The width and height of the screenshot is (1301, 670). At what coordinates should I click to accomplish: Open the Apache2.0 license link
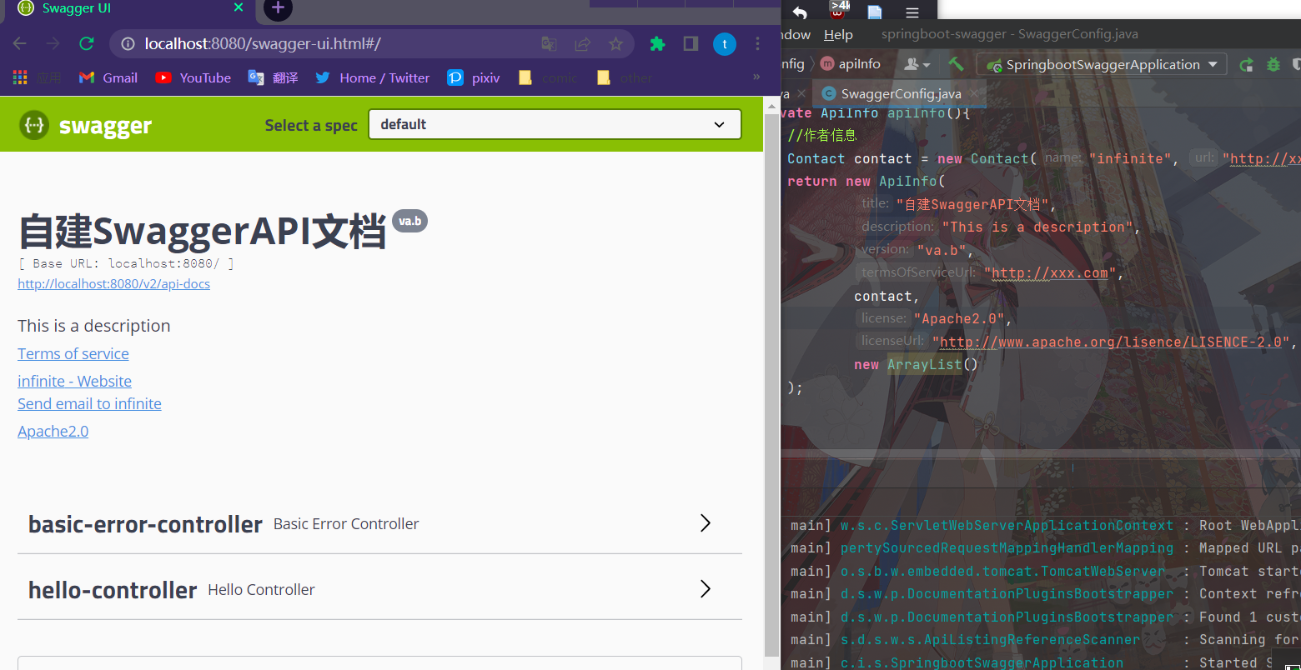(x=53, y=431)
